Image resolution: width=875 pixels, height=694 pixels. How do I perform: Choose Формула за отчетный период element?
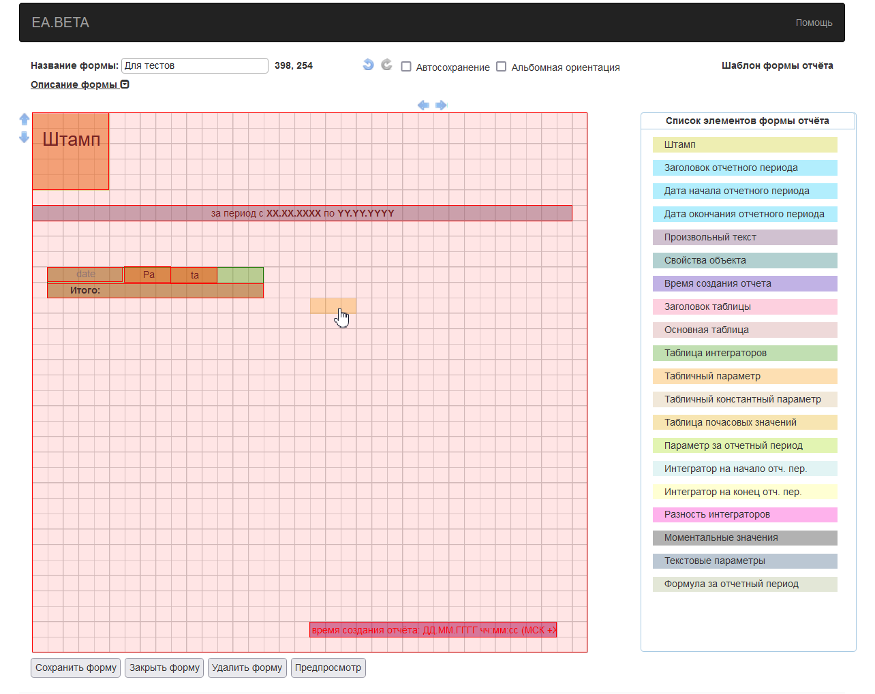(744, 584)
